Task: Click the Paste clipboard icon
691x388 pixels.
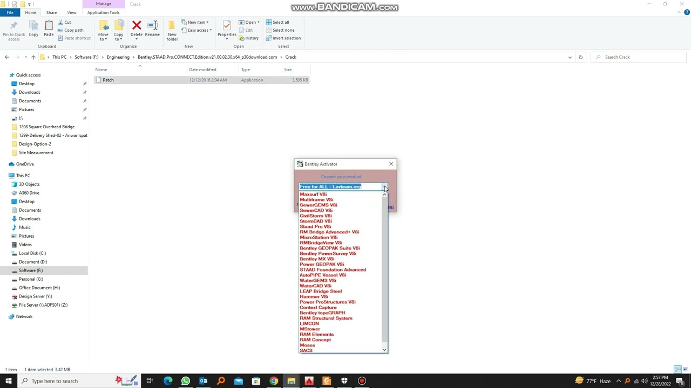Action: [49, 25]
